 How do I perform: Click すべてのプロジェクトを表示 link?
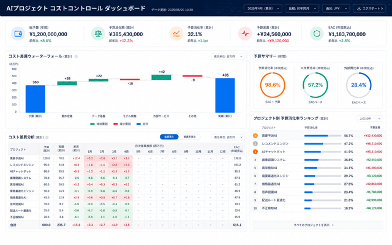318,225
